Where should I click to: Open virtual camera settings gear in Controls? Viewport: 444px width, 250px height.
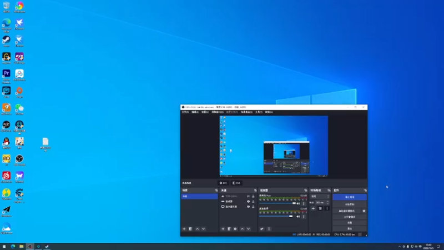click(364, 211)
